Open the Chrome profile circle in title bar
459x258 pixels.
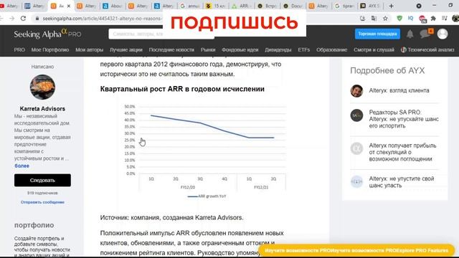point(419,6)
